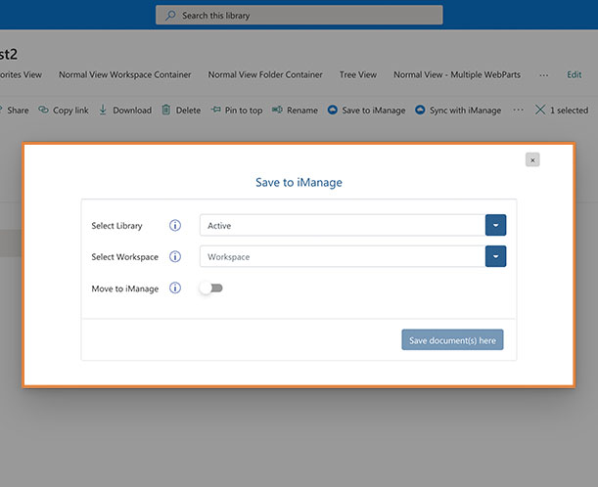Expand the Select Library dropdown arrow
This screenshot has height=487, width=598.
pyautogui.click(x=495, y=225)
